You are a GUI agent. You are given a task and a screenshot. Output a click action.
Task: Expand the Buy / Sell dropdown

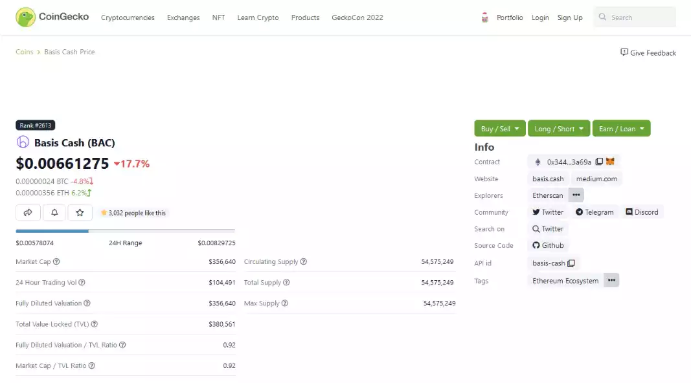(x=500, y=129)
